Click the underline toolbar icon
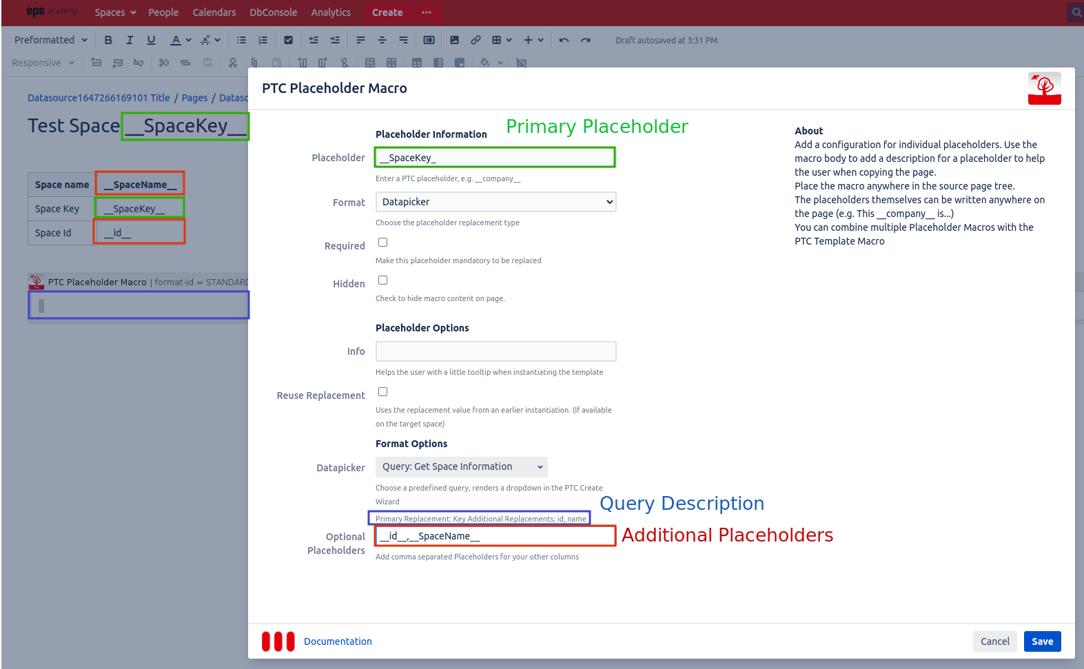Viewport: 1084px width, 669px height. [x=151, y=40]
